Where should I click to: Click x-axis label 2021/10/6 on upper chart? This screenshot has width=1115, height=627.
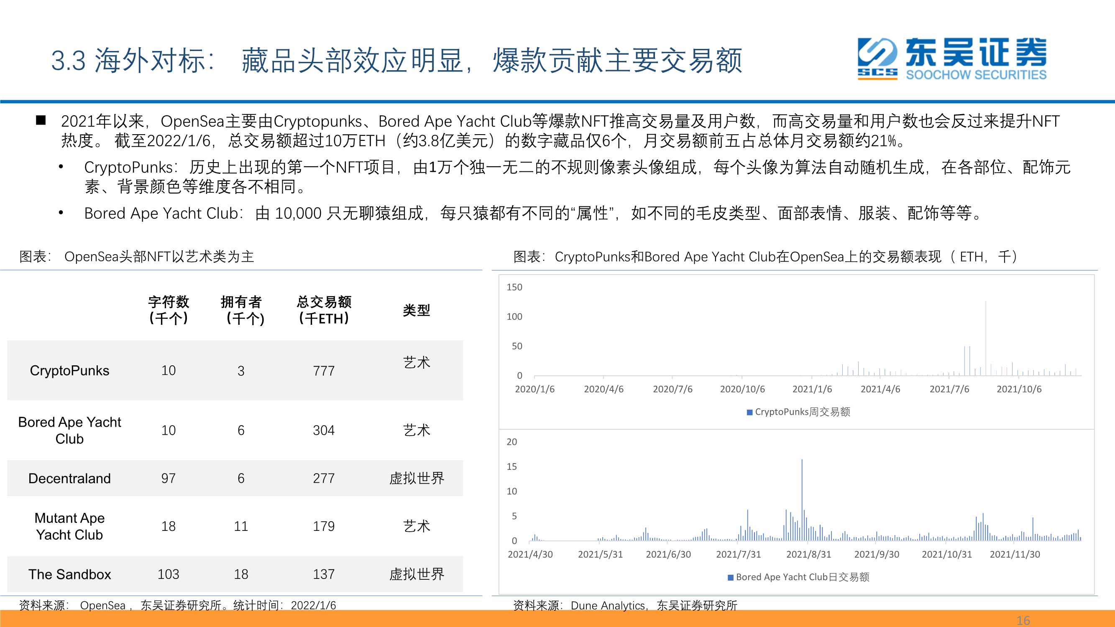tap(1019, 390)
